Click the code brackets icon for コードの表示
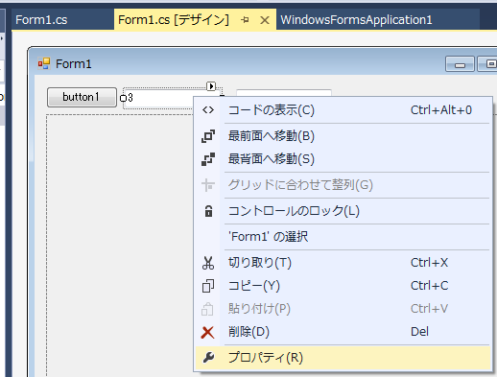This screenshot has width=497, height=377. click(x=208, y=110)
